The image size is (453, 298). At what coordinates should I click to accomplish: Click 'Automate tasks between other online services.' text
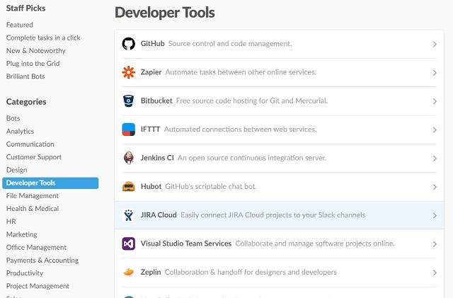click(241, 72)
